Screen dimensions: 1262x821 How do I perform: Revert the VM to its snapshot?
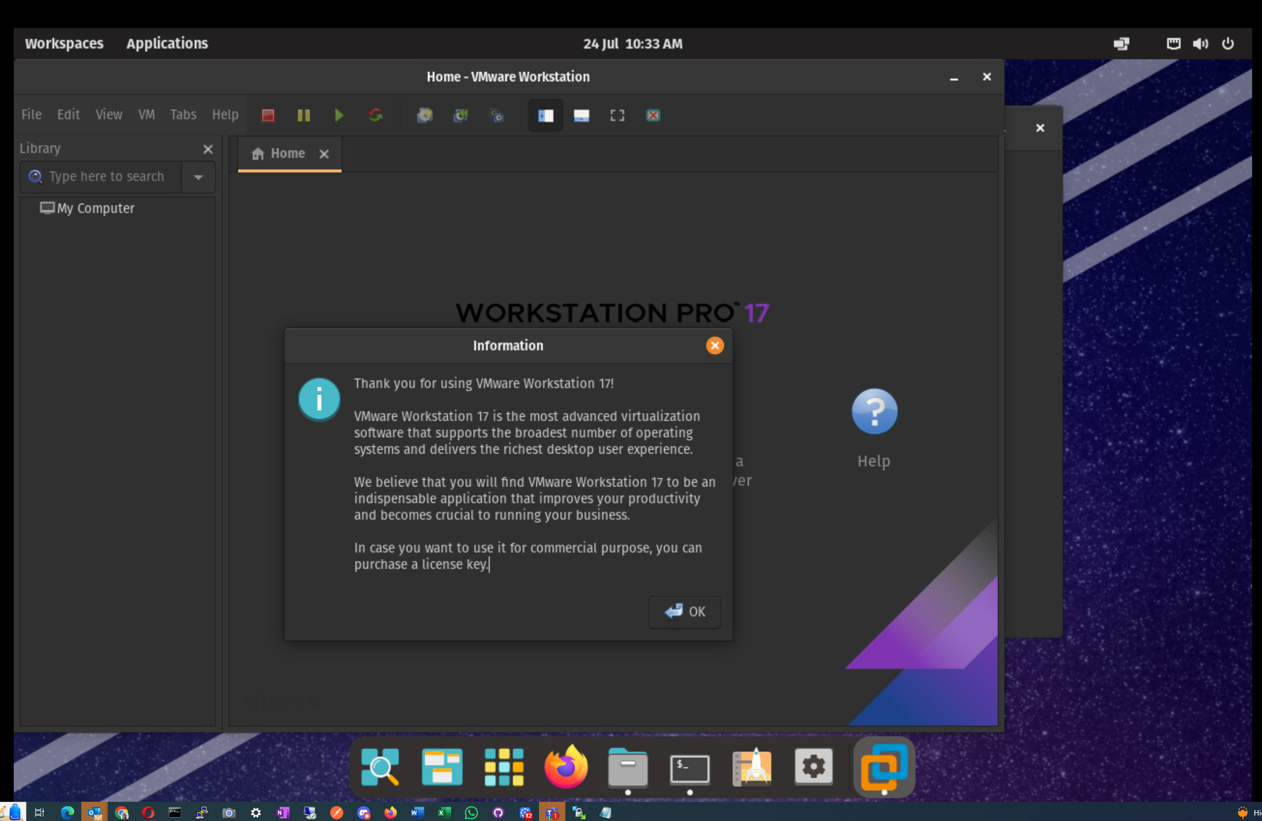[x=460, y=115]
